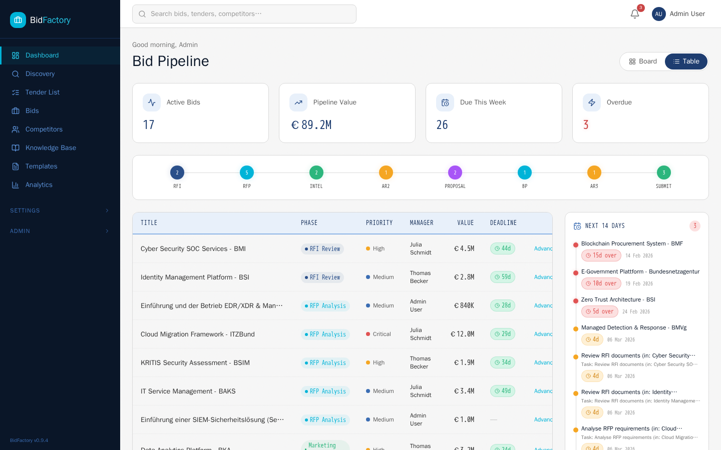Image resolution: width=721 pixels, height=450 pixels.
Task: Select the INTEL stage circle
Action: point(316,172)
